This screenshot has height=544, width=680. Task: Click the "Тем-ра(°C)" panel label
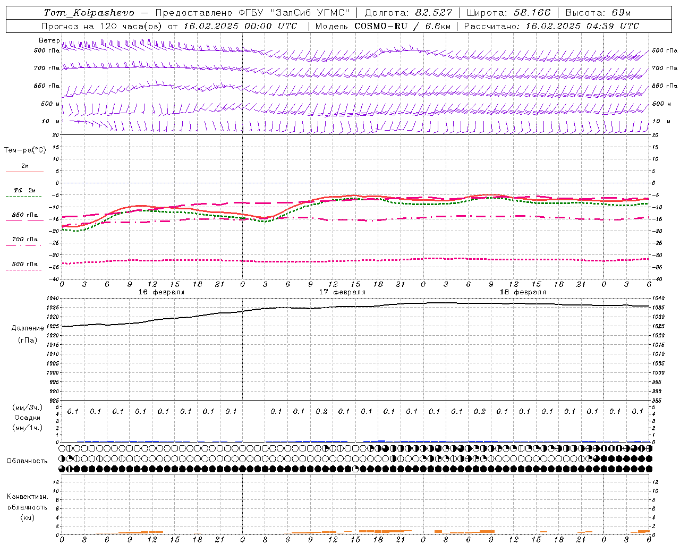[25, 150]
